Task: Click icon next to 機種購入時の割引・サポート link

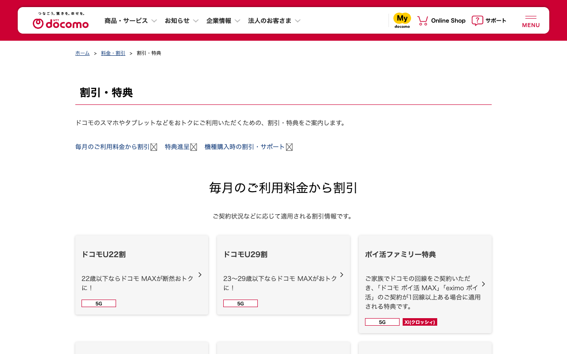Action: [x=289, y=147]
